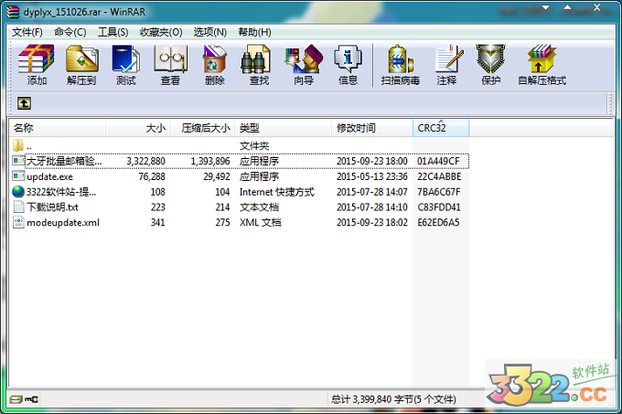Open the 收藏夹(O) menu

pyautogui.click(x=161, y=32)
